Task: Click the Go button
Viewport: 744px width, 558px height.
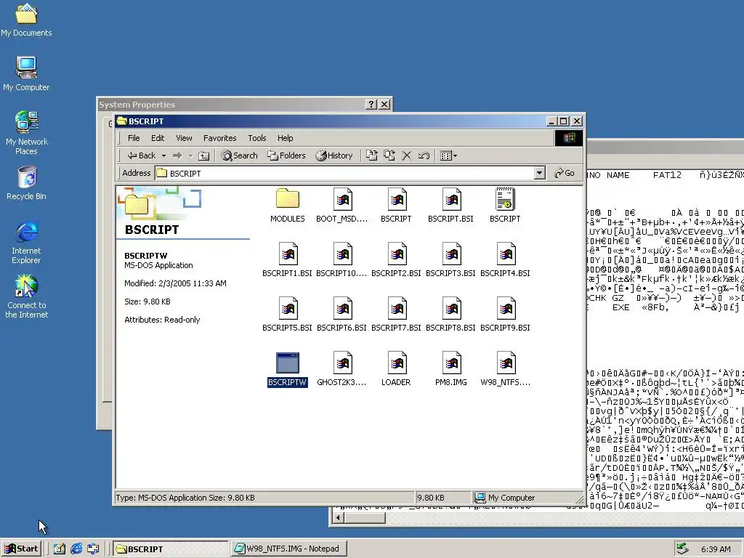Action: coord(565,173)
